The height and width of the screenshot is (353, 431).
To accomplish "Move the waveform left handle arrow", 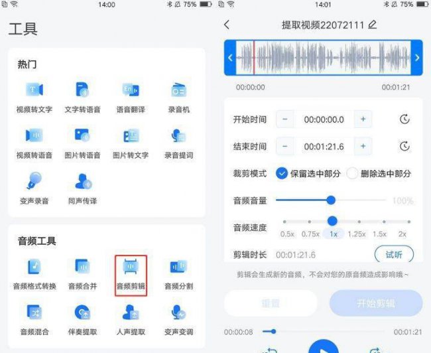I will tap(230, 58).
